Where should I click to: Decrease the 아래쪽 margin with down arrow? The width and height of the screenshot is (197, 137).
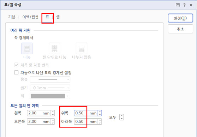coord(100,123)
